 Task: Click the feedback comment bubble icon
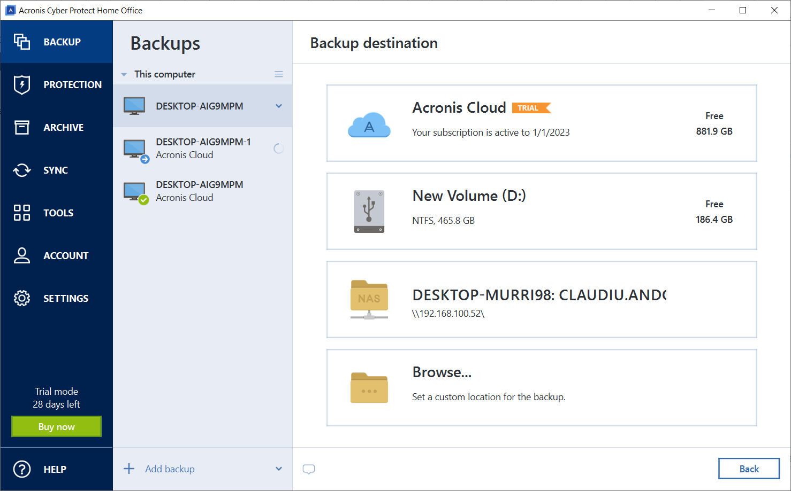309,469
